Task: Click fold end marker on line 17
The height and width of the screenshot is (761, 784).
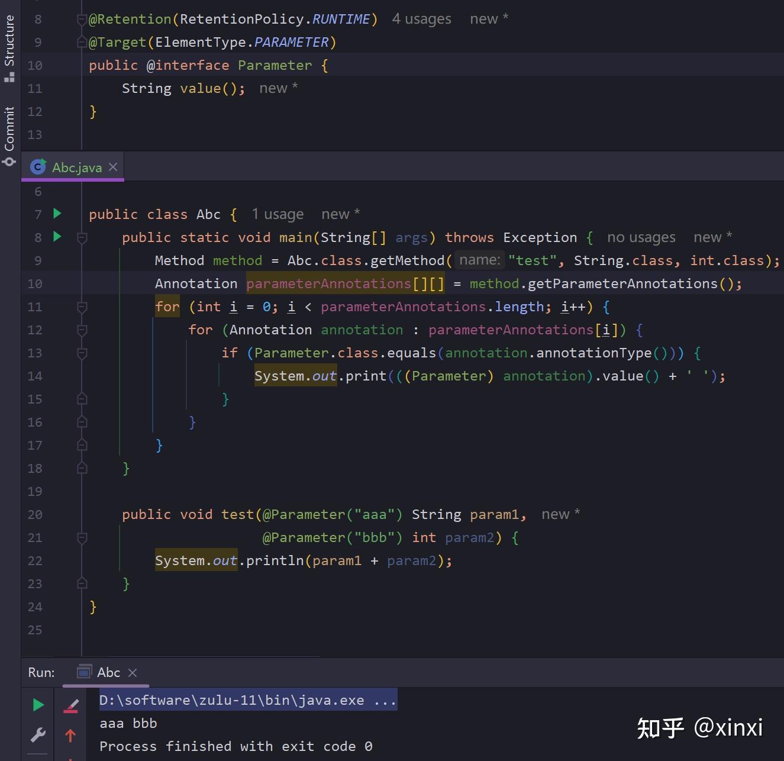Action: coord(82,445)
